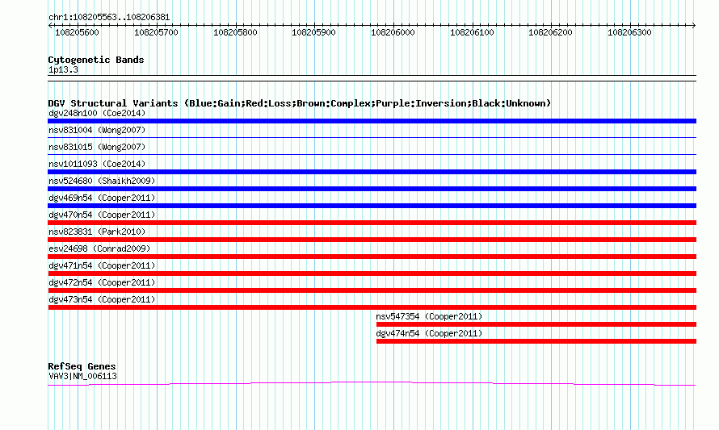719x430 pixels.
Task: Click the RefSeq Genes track title
Action: pos(82,366)
